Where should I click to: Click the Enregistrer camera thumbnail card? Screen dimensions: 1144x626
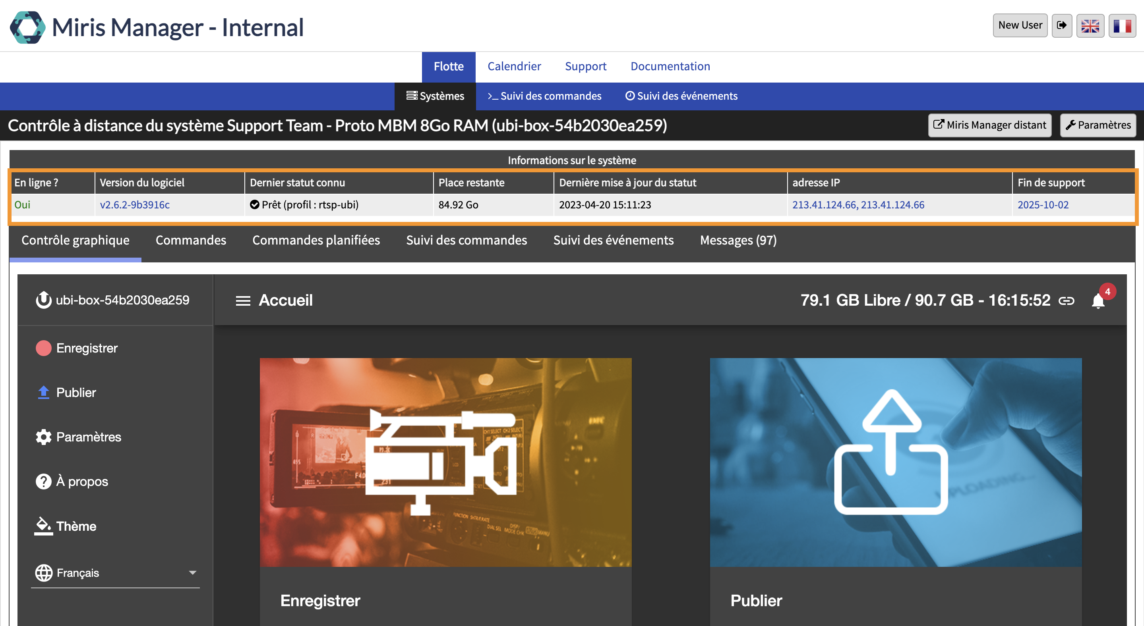coord(445,462)
